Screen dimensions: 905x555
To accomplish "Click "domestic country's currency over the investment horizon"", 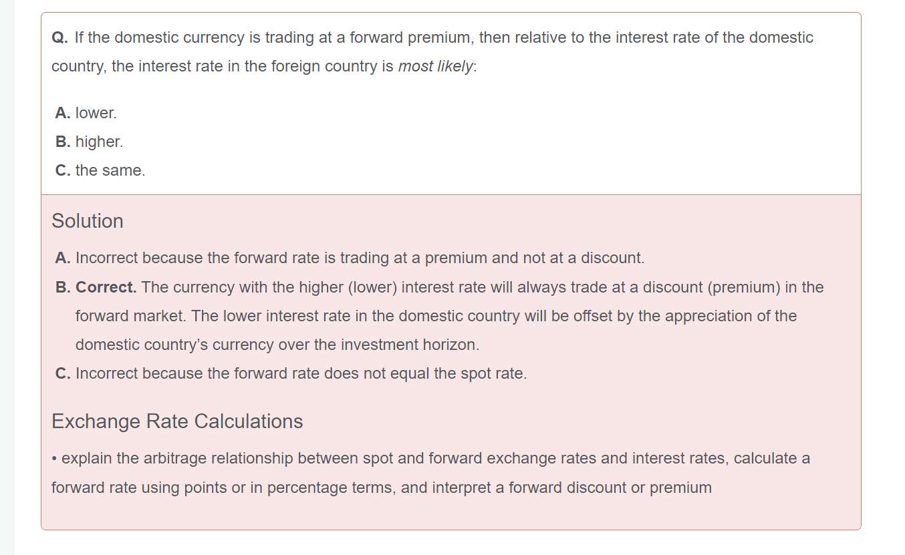I will (x=277, y=345).
